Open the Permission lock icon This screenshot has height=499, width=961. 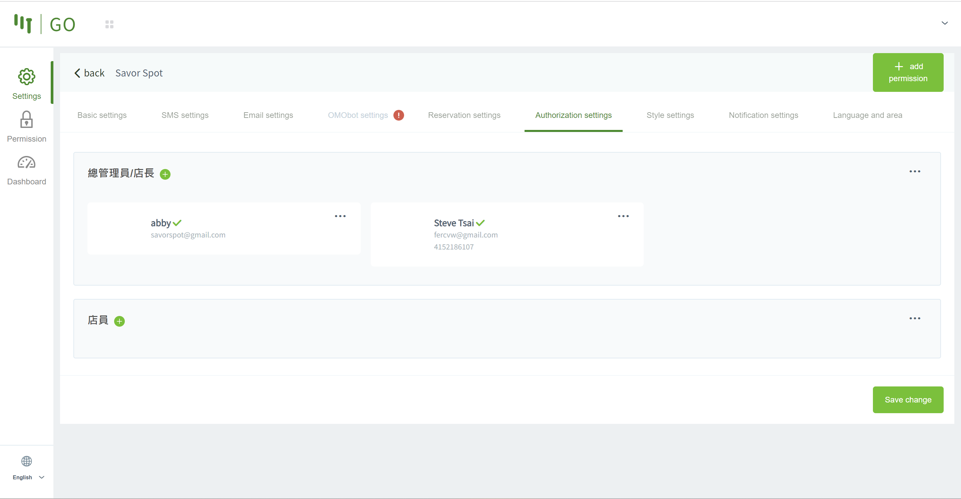[x=26, y=120]
